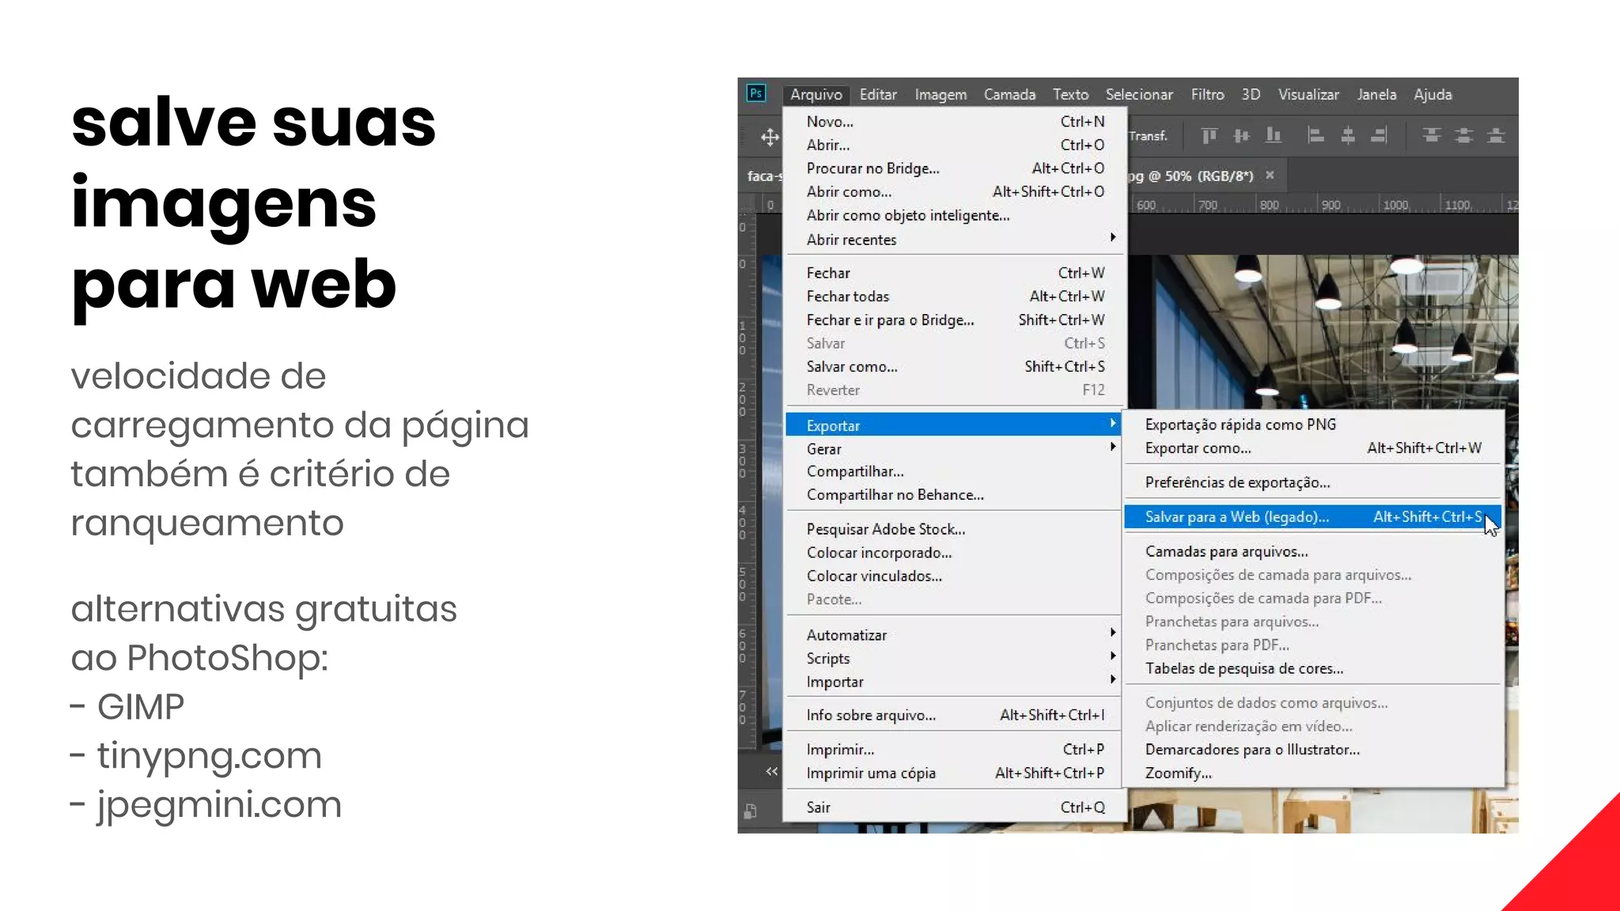Click distribute top edges icon
The image size is (1620, 911).
tap(1431, 136)
